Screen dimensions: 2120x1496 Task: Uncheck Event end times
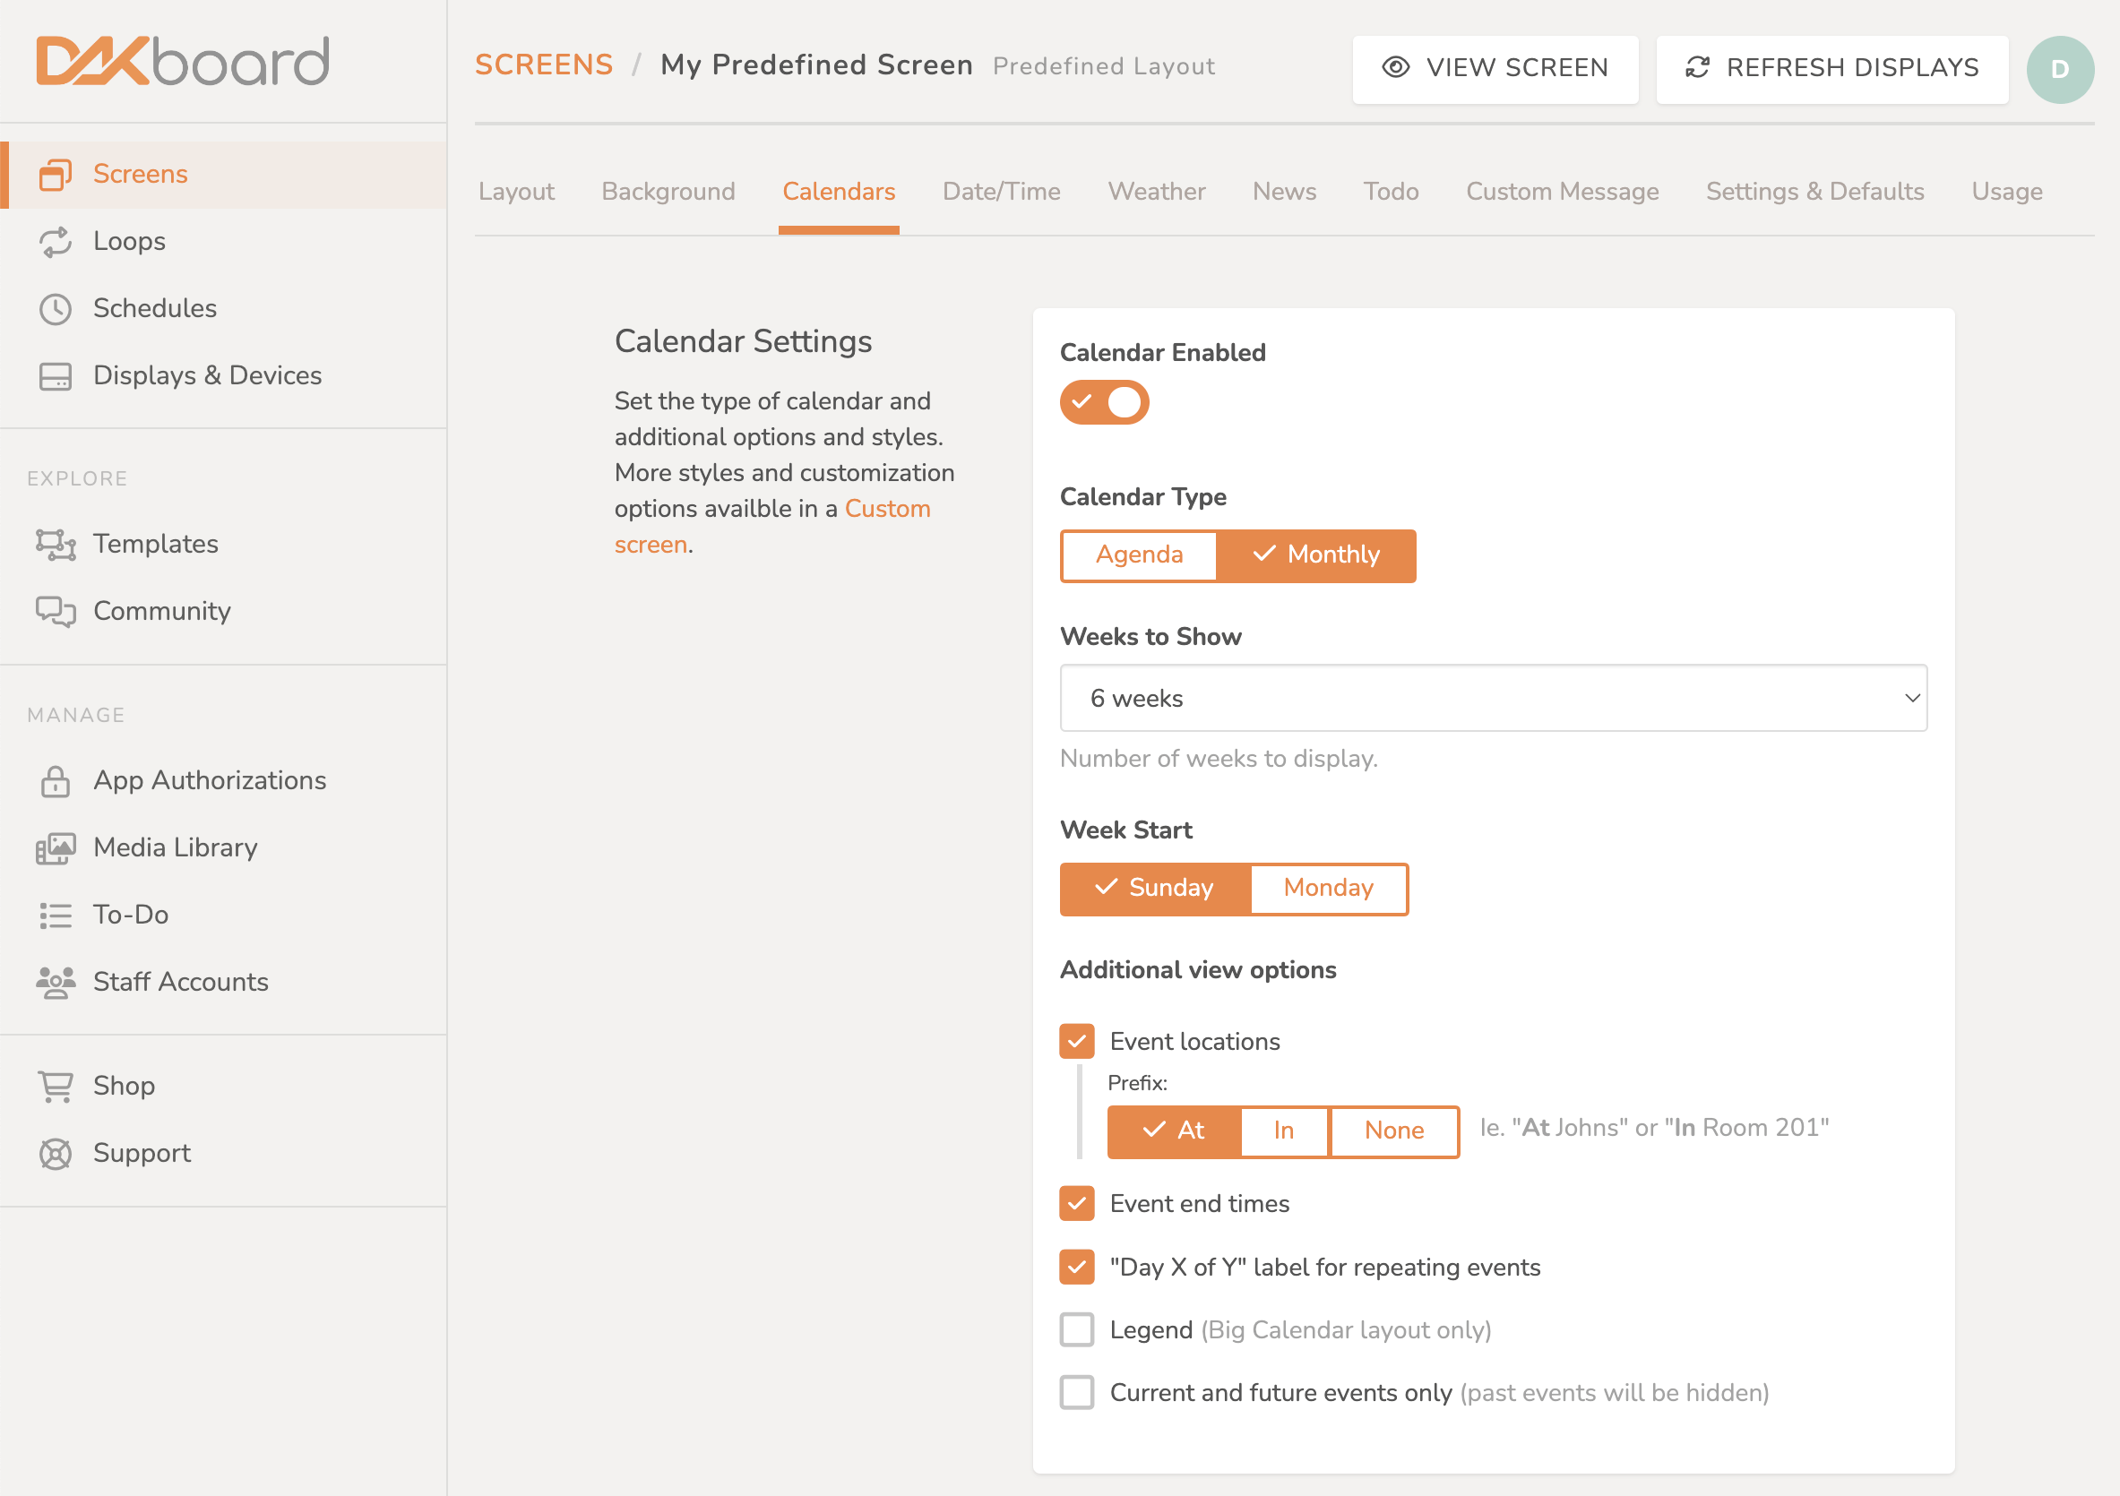[x=1077, y=1203]
